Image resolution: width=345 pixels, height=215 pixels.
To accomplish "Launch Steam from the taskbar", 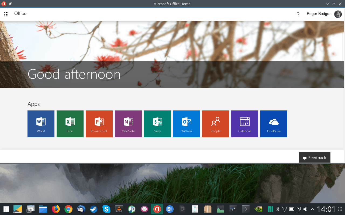I will click(x=94, y=209).
